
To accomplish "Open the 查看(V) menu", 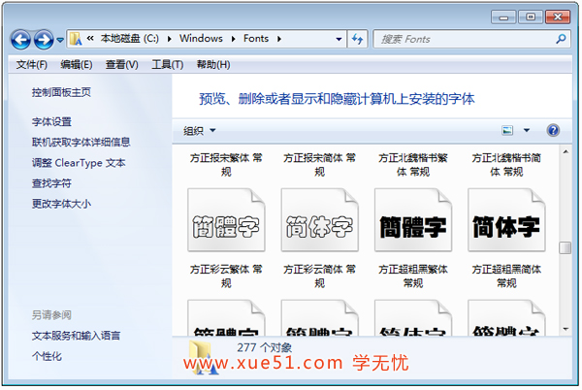I will coord(122,65).
